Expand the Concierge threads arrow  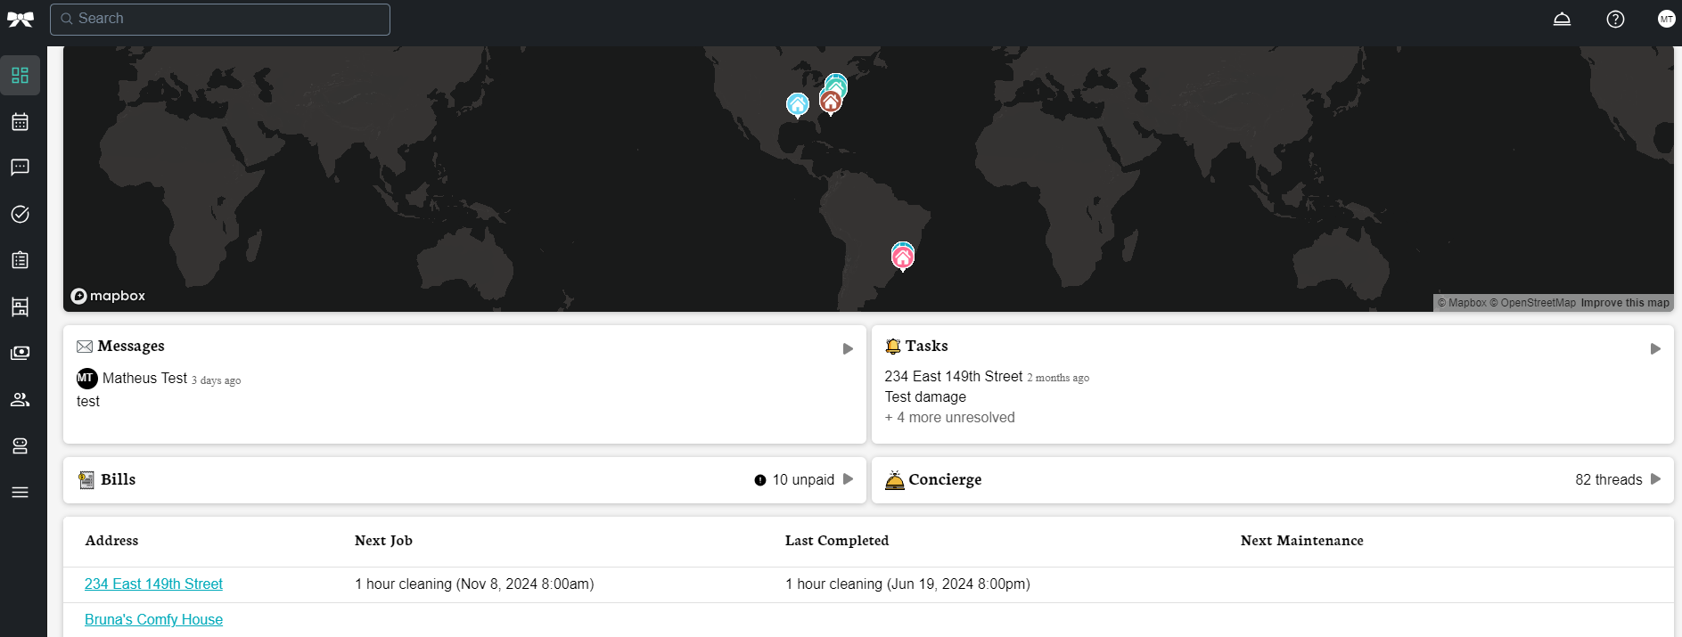[x=1655, y=479]
